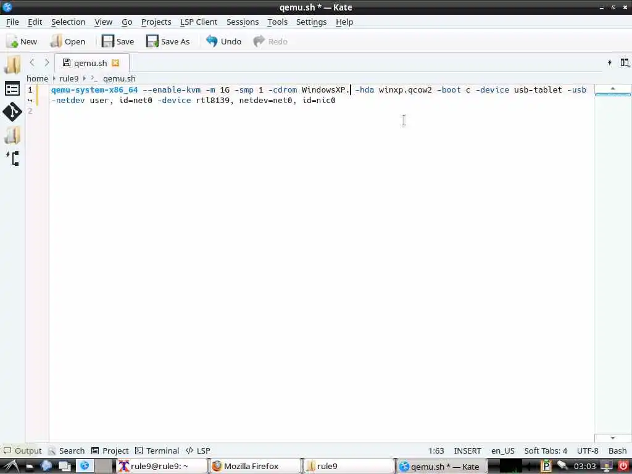632x474 pixels.
Task: Click the 'qemu-system-x86_64' command text
Action: [x=94, y=90]
